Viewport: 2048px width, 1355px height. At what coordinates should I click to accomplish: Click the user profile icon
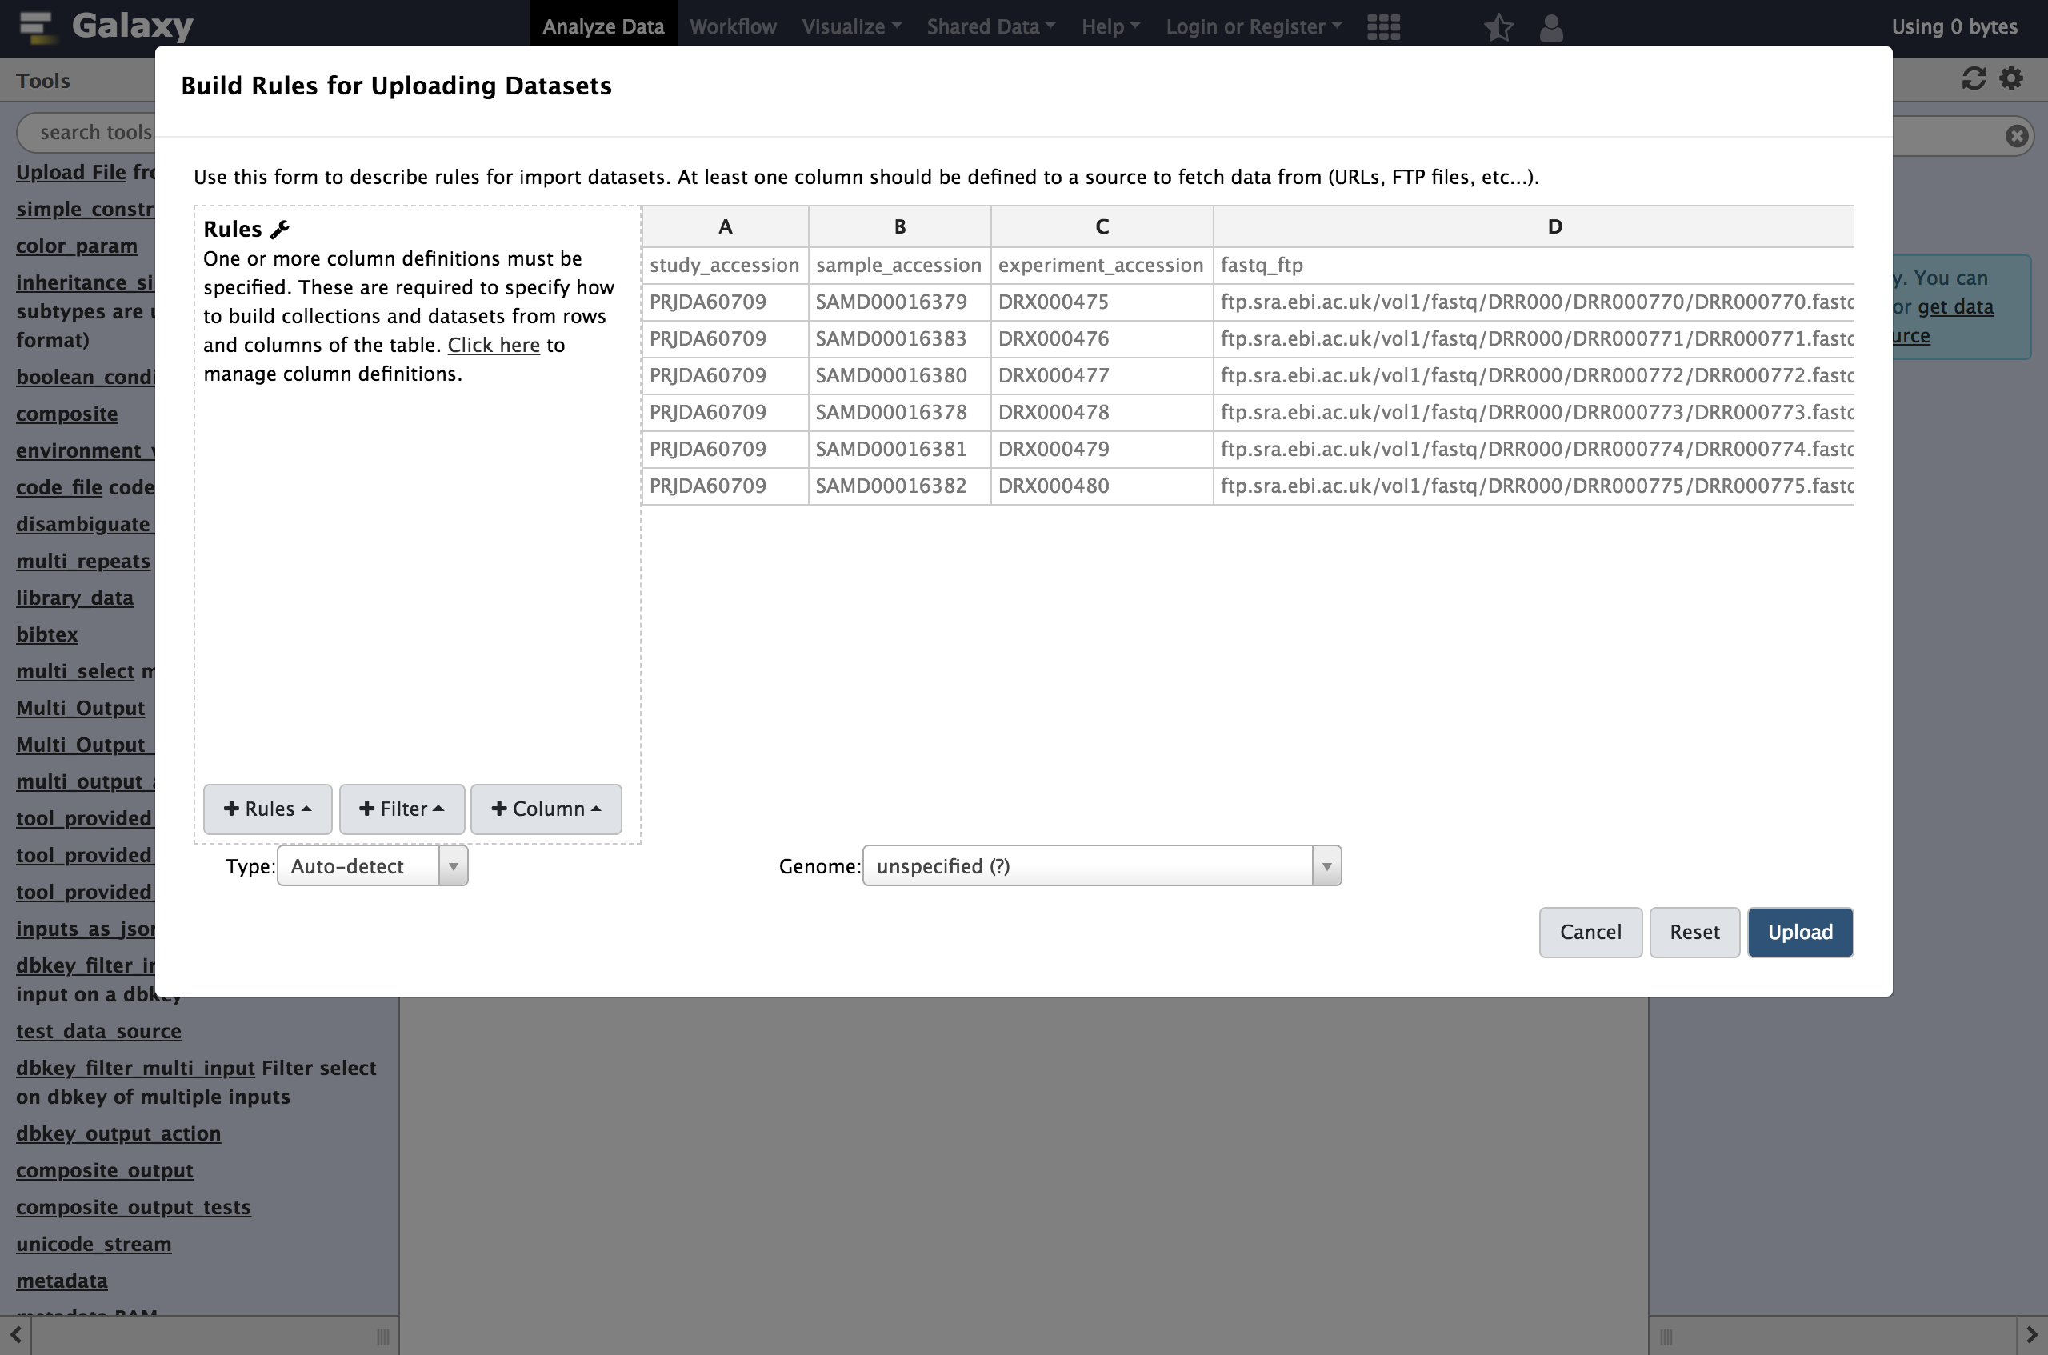[x=1550, y=26]
